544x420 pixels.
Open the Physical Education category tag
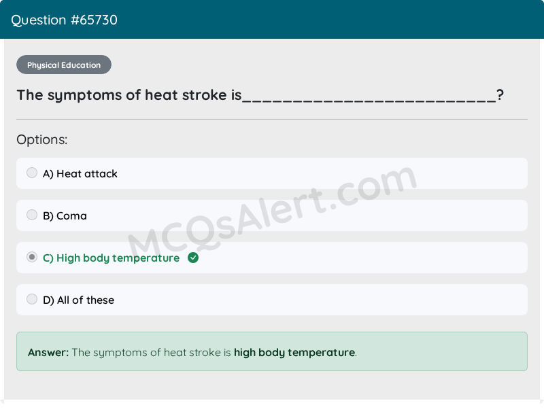coord(64,65)
